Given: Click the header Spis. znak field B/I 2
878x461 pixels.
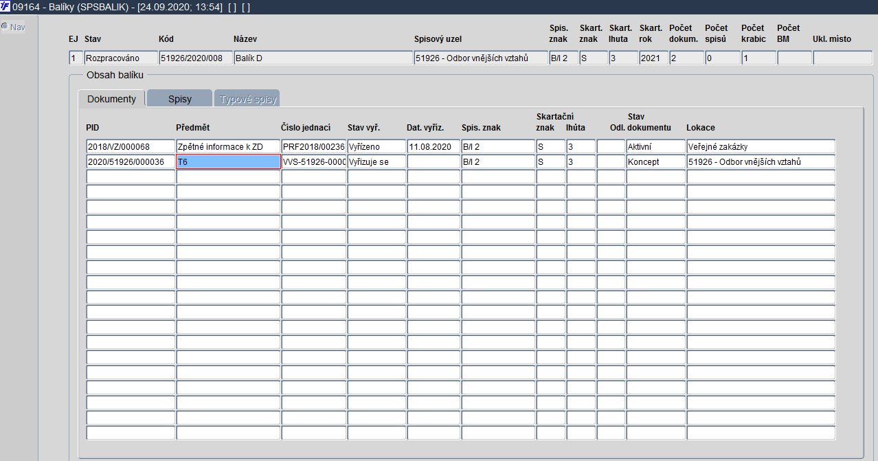Looking at the screenshot, I should click(563, 58).
